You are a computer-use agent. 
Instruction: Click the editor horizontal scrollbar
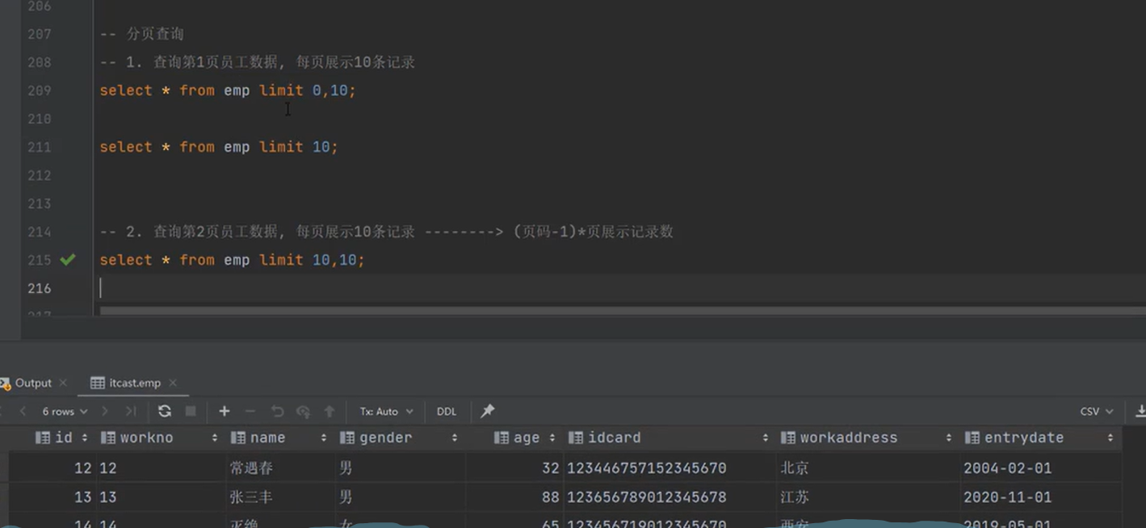tap(622, 310)
